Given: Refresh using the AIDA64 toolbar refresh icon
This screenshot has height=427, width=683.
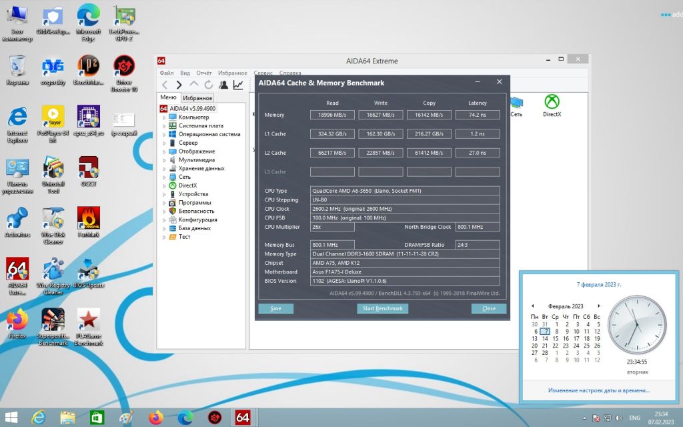Looking at the screenshot, I should [209, 85].
